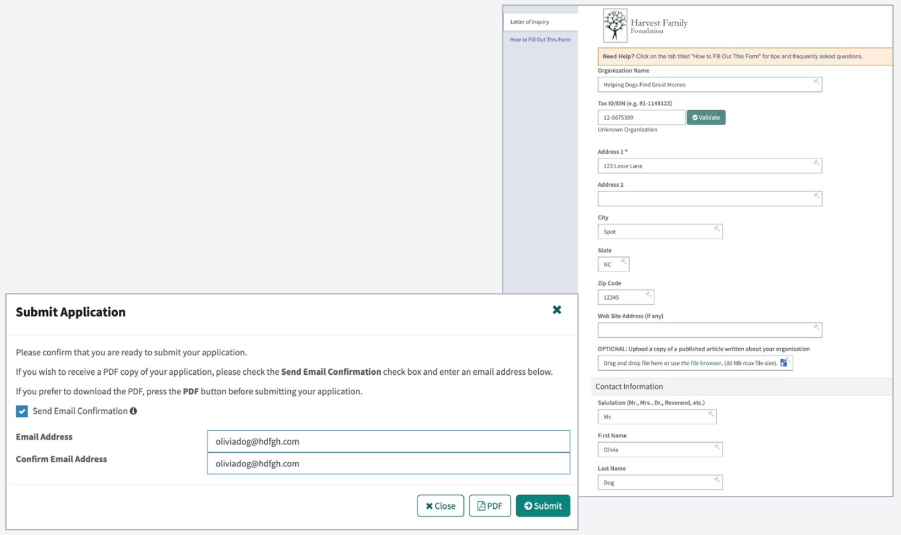
Task: Download the application using the PDF button
Action: [x=490, y=506]
